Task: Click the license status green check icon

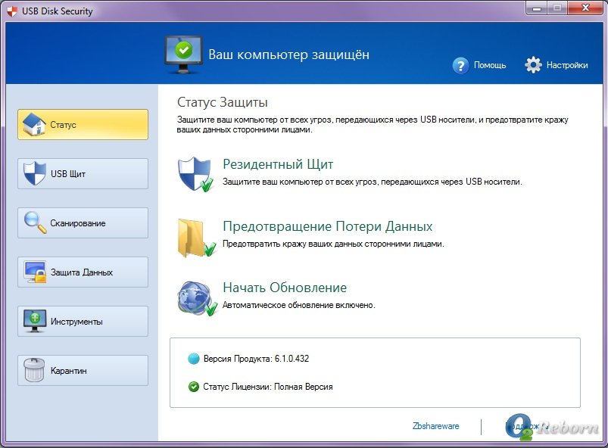Action: [194, 387]
